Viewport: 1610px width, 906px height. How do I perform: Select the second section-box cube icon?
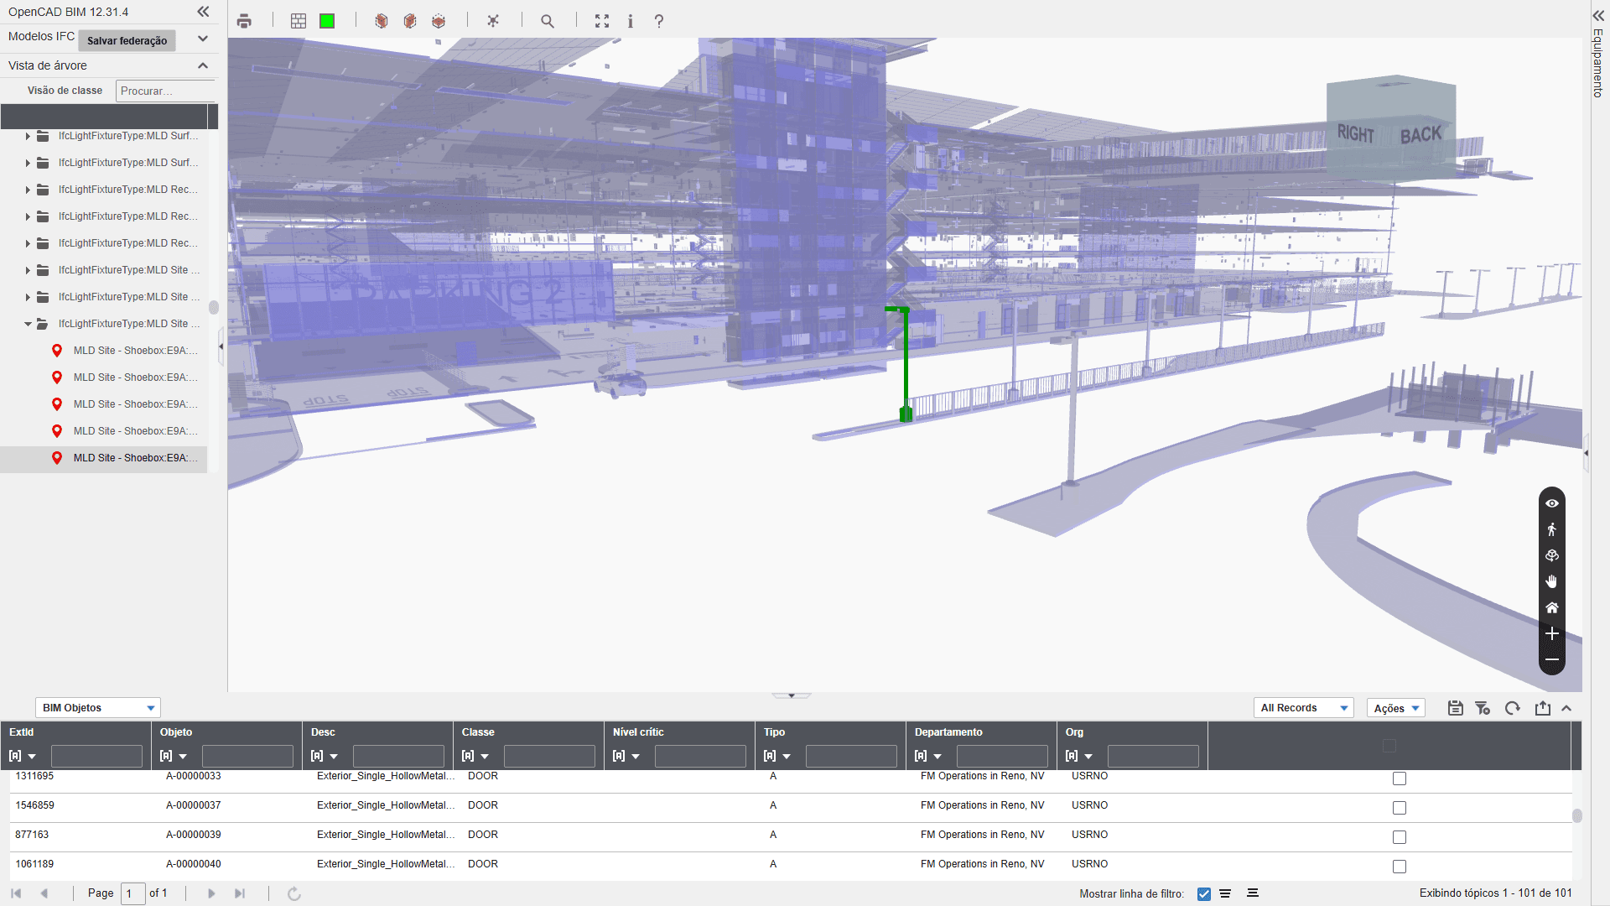click(x=410, y=21)
